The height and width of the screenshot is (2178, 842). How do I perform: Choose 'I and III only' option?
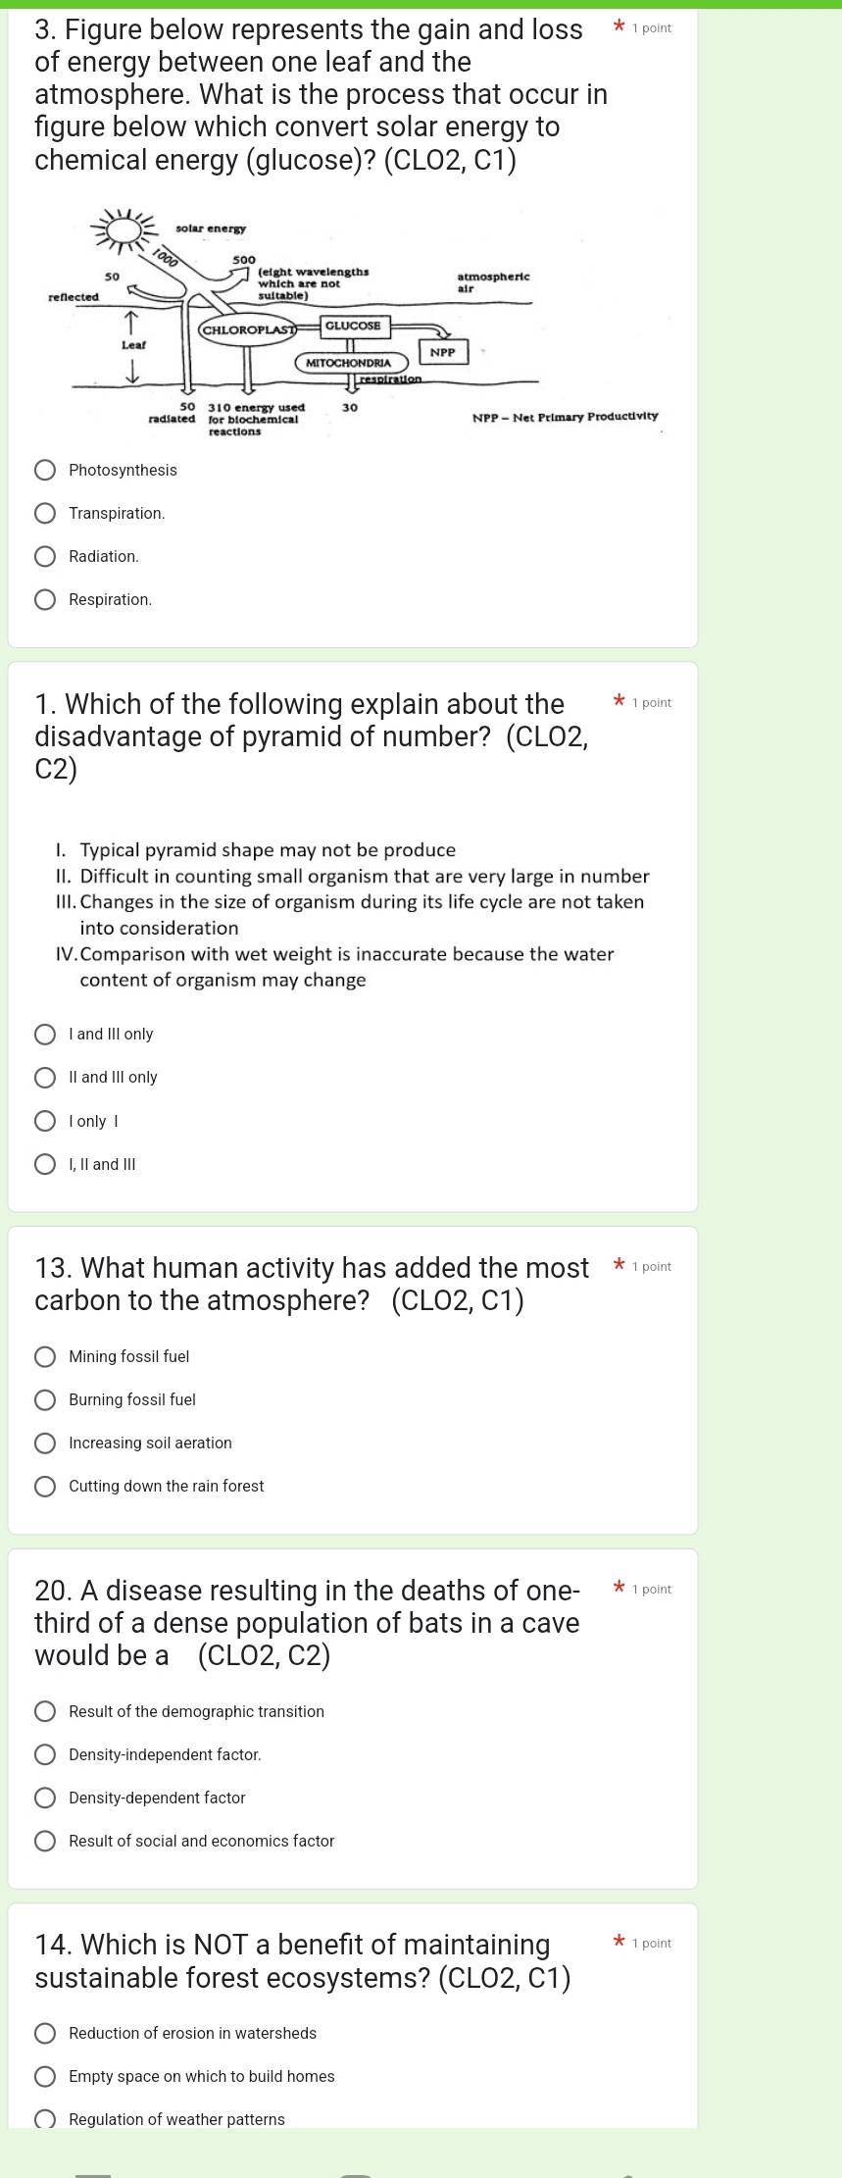point(45,1035)
